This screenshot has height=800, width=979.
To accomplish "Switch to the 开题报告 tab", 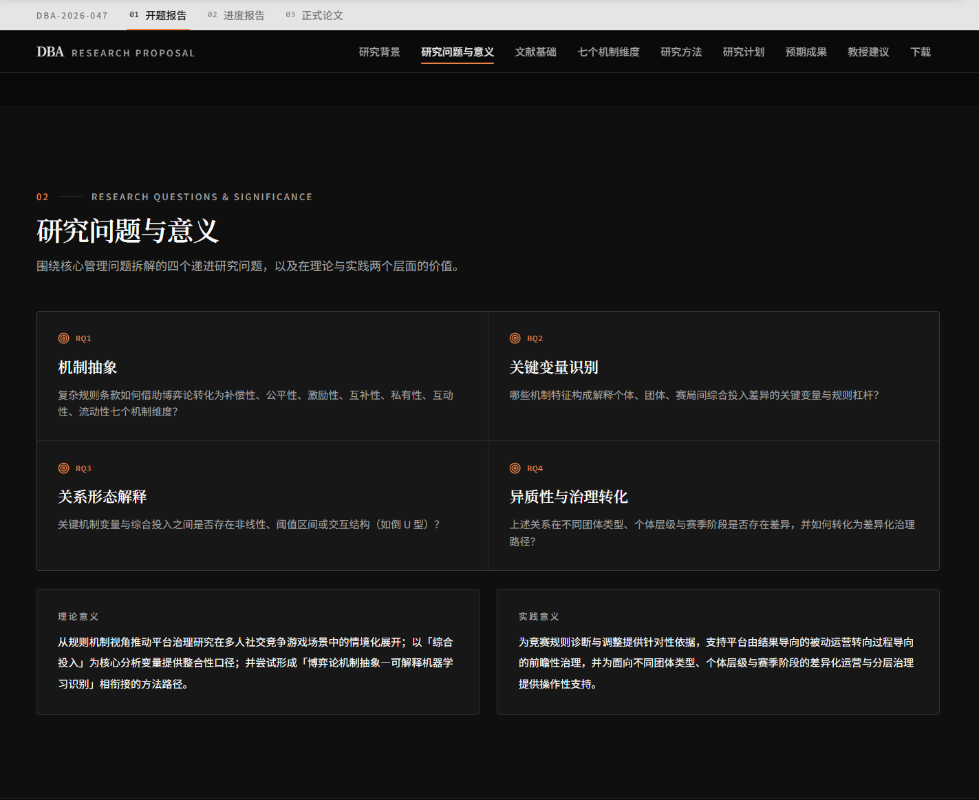I will click(x=158, y=15).
